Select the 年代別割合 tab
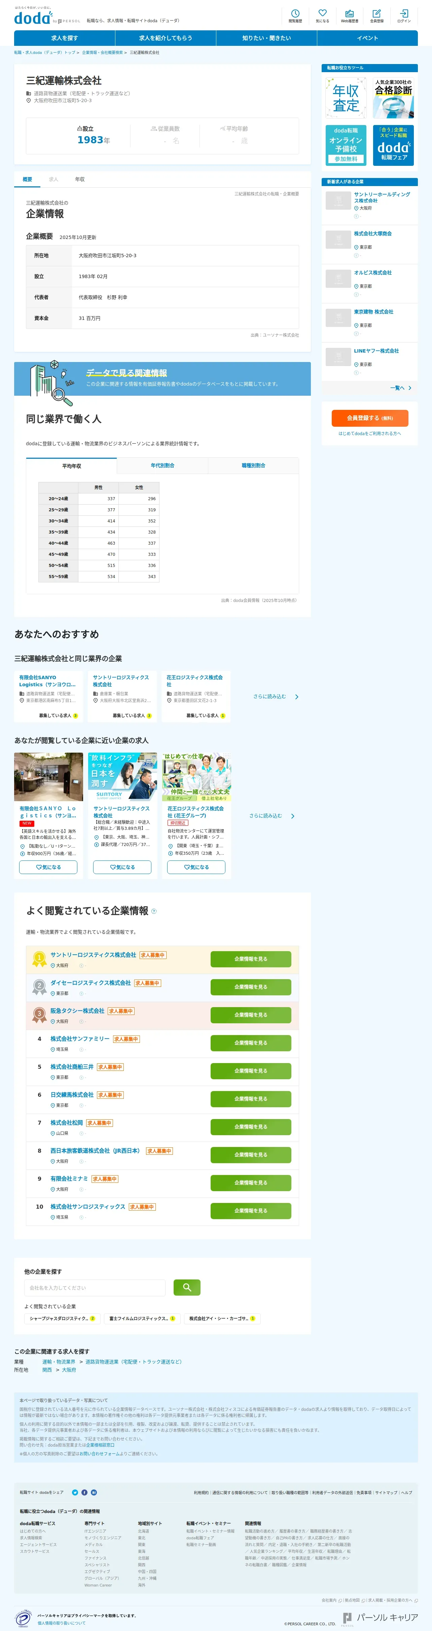Viewport: 432px width, 1631px height. [x=162, y=466]
